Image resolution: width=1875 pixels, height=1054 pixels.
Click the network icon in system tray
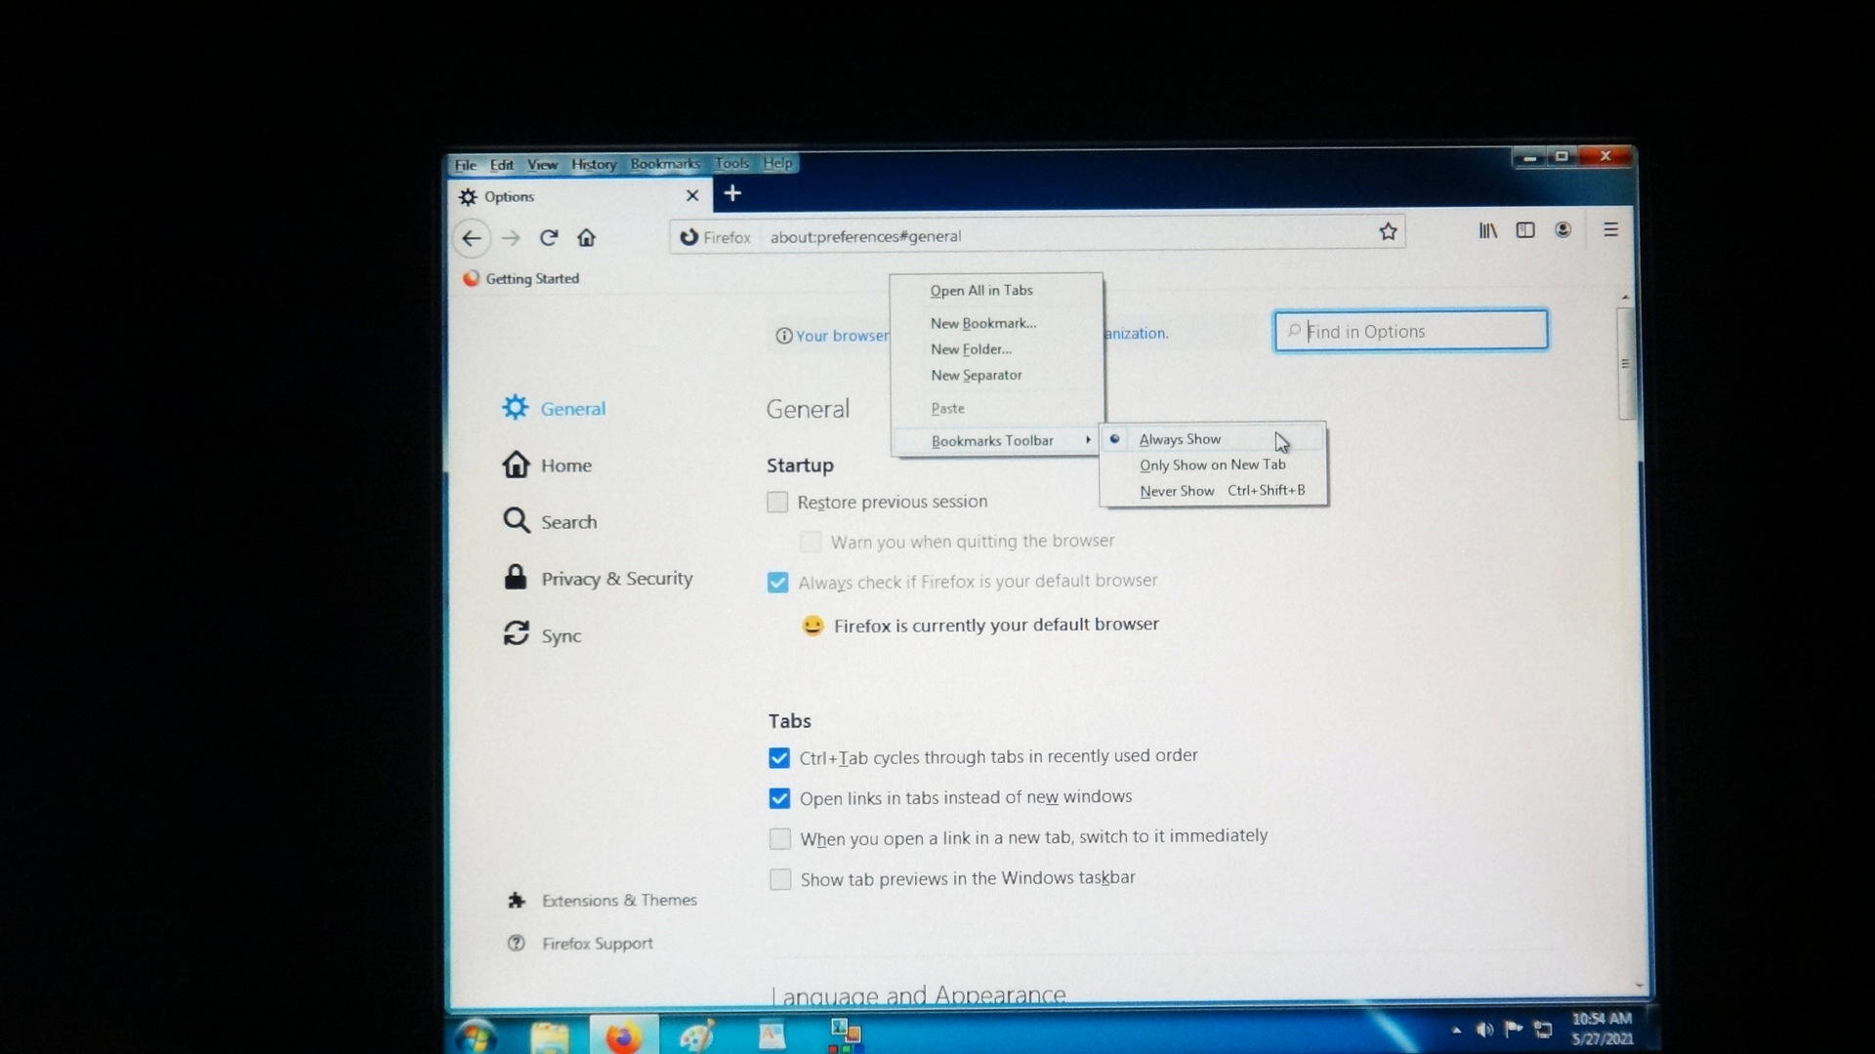pos(1543,1029)
